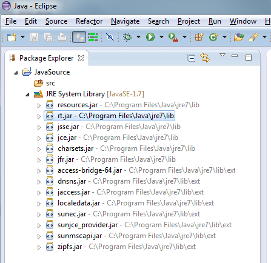The image size is (271, 263).
Task: Click the JRE System Library books icon
Action: (x=38, y=94)
